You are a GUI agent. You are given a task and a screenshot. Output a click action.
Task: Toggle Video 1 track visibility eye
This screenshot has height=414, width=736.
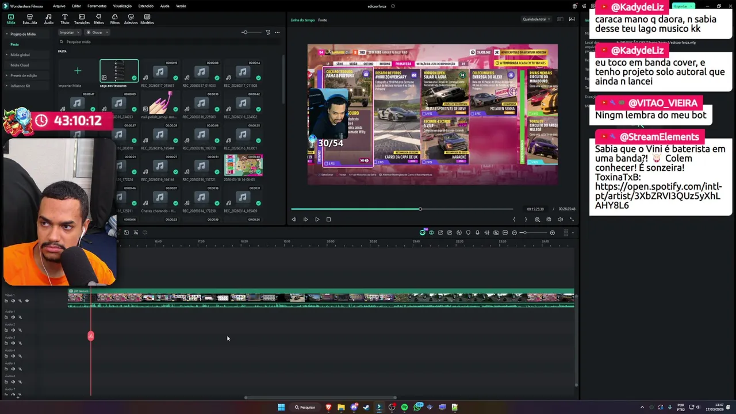[x=26, y=301]
